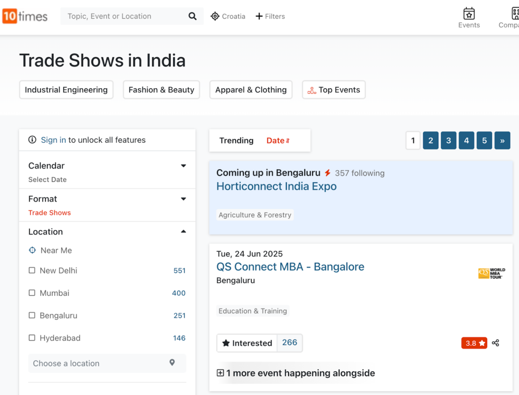Image resolution: width=519 pixels, height=395 pixels.
Task: Click the 251 count for Bengaluru
Action: [x=179, y=315]
